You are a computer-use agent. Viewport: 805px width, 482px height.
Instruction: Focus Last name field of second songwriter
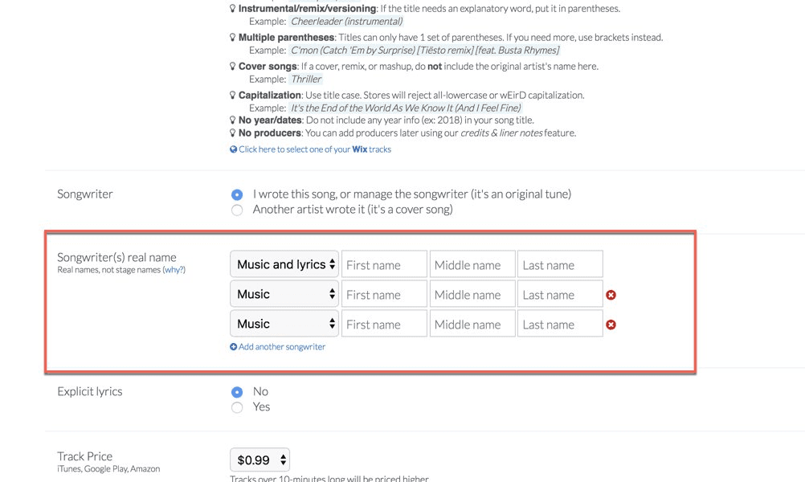pyautogui.click(x=560, y=295)
